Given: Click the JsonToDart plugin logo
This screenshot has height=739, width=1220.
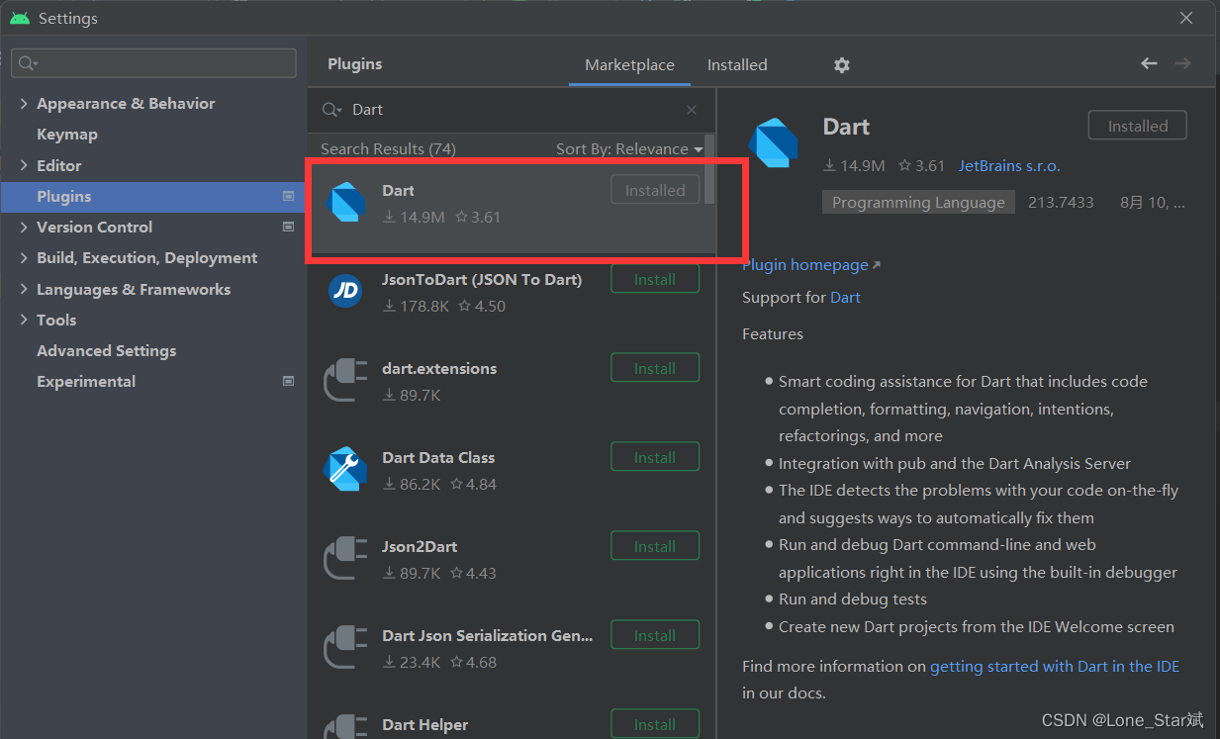Looking at the screenshot, I should click(x=345, y=291).
